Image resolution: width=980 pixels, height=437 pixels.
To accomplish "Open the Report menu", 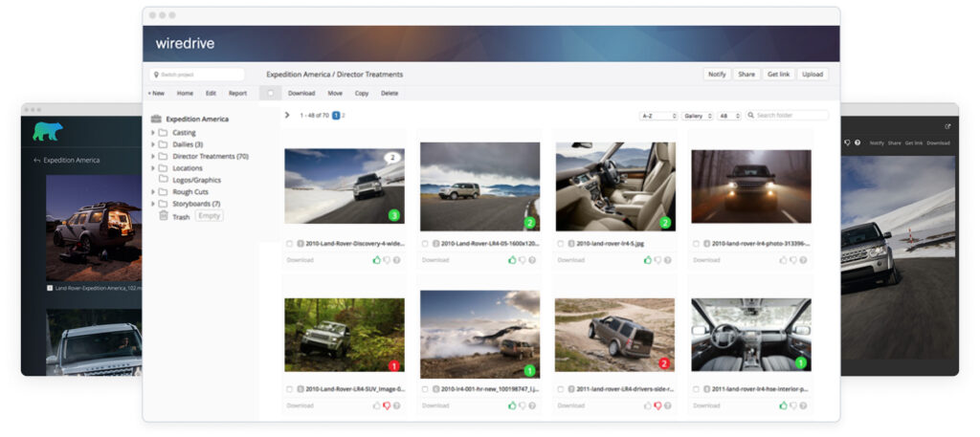I will tap(237, 93).
